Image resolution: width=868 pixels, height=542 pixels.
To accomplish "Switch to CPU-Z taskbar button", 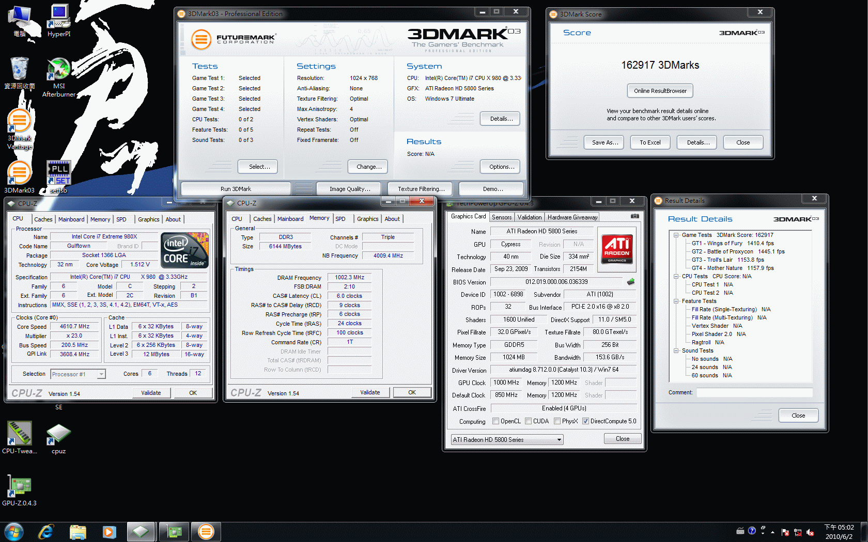I will tap(141, 532).
